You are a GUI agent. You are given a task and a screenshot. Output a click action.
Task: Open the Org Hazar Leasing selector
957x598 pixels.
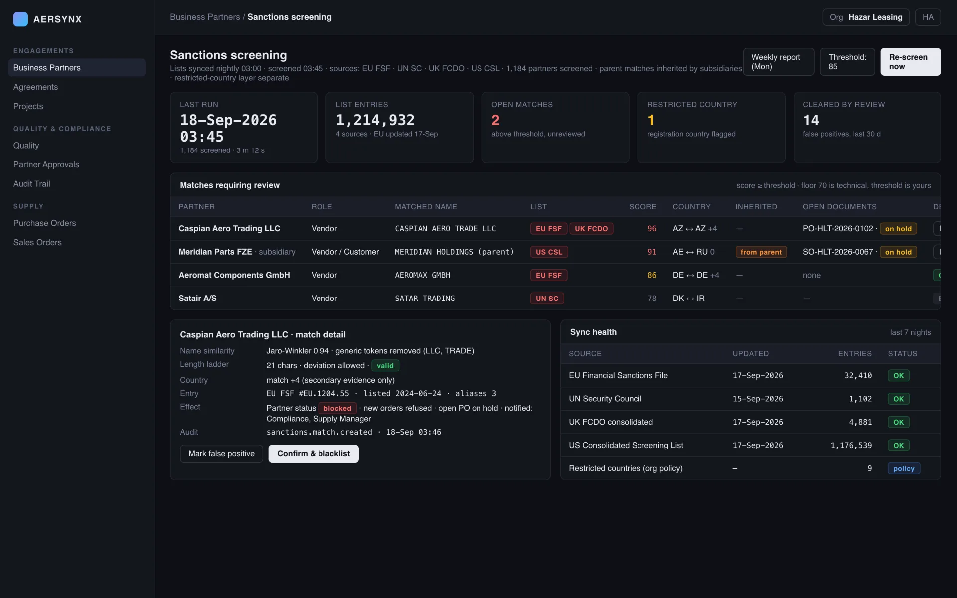pos(866,17)
